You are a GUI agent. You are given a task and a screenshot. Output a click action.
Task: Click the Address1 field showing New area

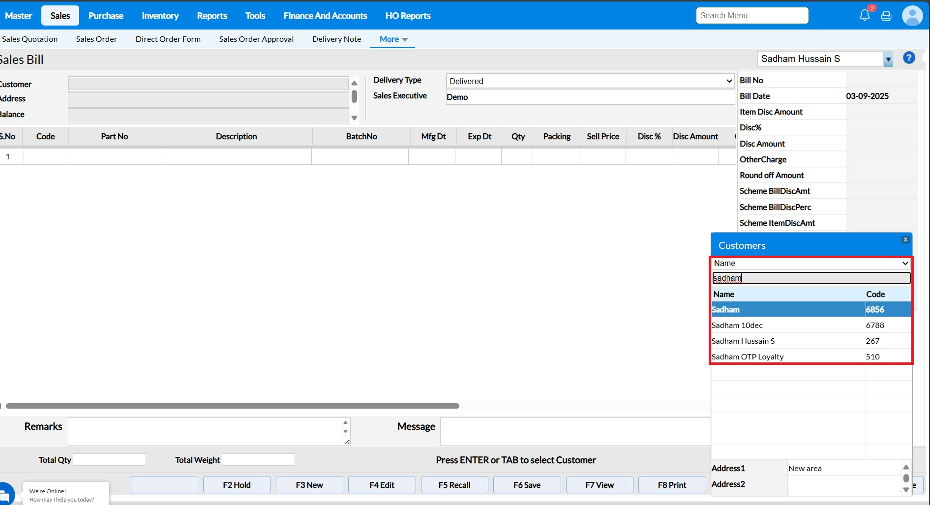click(844, 468)
